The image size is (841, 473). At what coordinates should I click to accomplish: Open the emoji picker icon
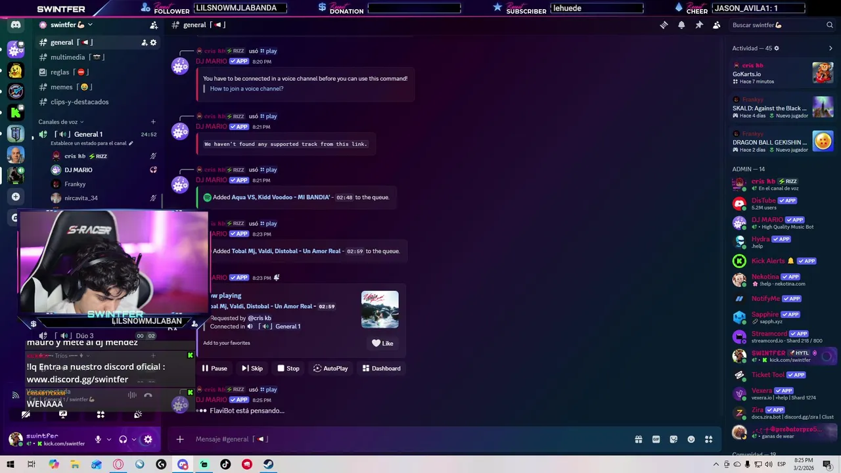point(691,439)
